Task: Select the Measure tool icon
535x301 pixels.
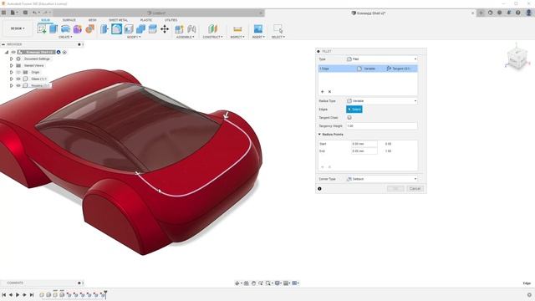Action: [x=237, y=28]
